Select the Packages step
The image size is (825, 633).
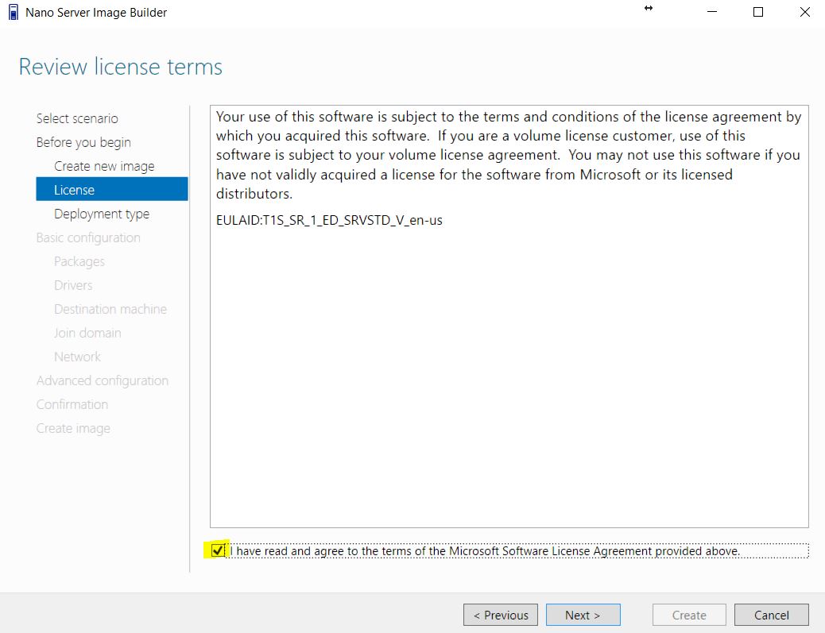[79, 261]
